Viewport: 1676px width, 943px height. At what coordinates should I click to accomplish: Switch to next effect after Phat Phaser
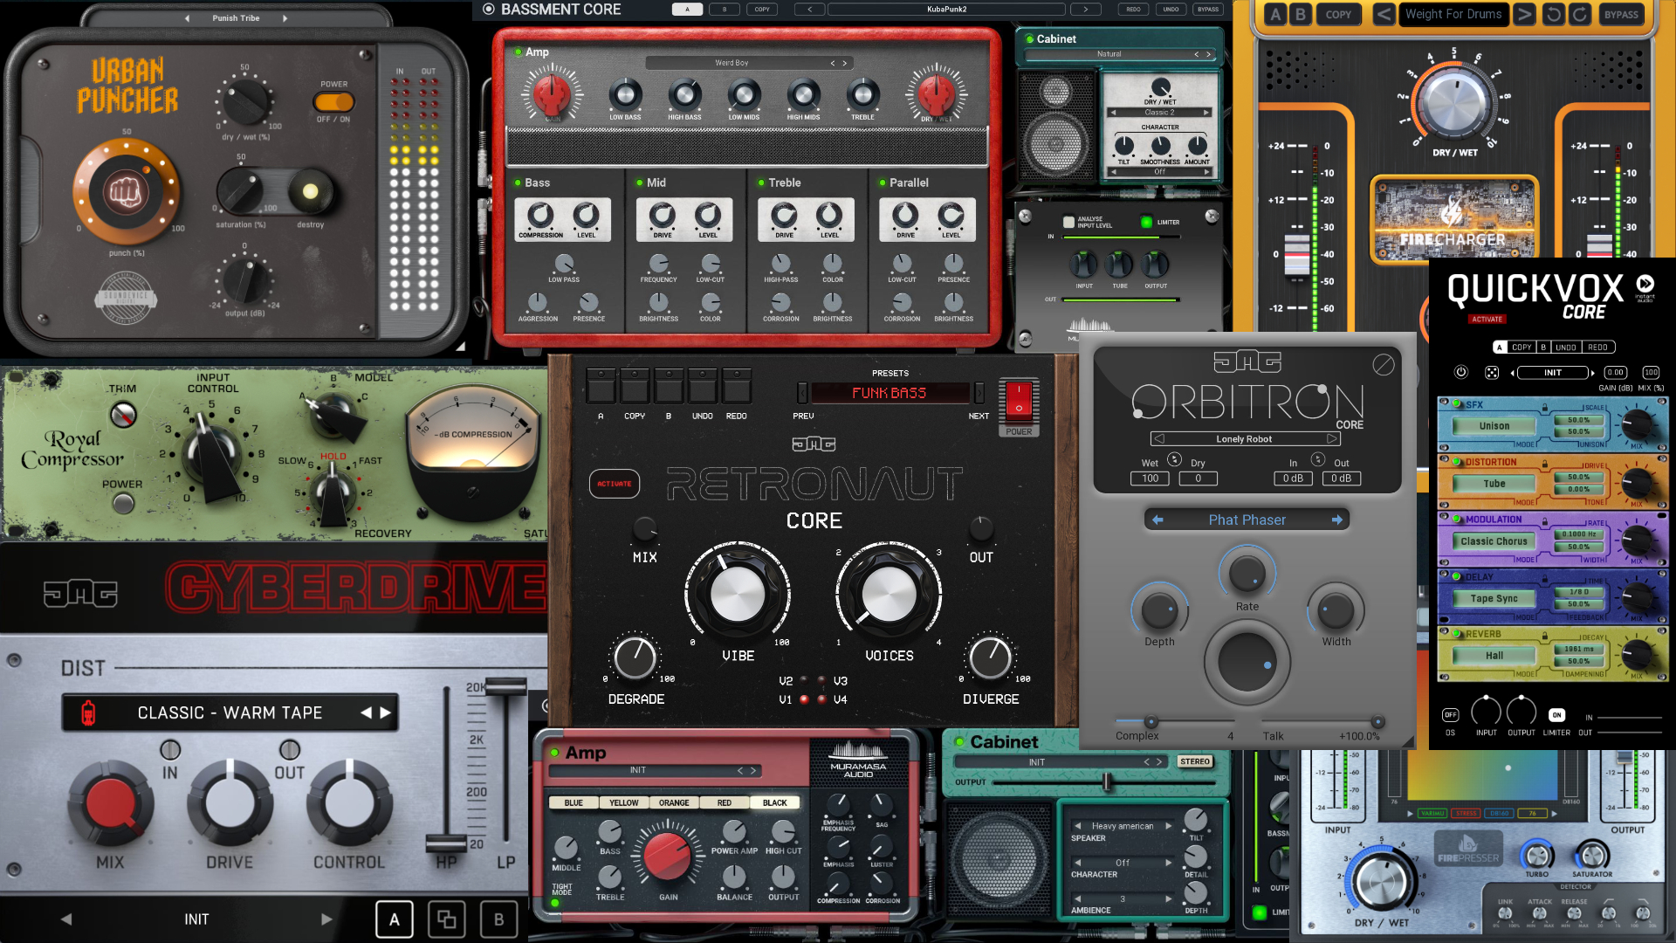pos(1336,520)
